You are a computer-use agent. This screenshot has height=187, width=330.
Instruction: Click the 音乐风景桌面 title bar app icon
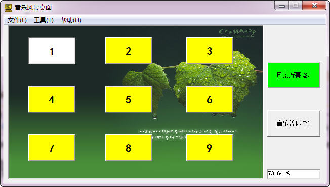(8, 8)
